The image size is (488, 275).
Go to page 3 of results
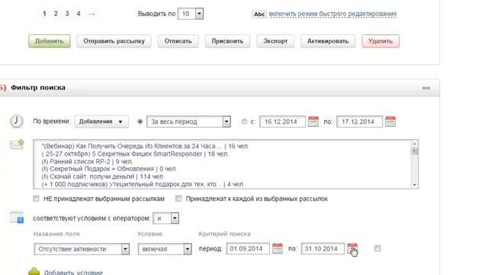[x=67, y=14]
